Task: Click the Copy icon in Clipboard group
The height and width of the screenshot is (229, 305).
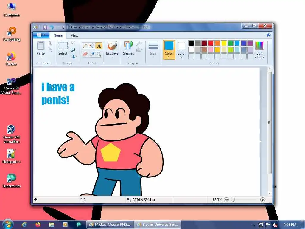Action: (x=50, y=50)
